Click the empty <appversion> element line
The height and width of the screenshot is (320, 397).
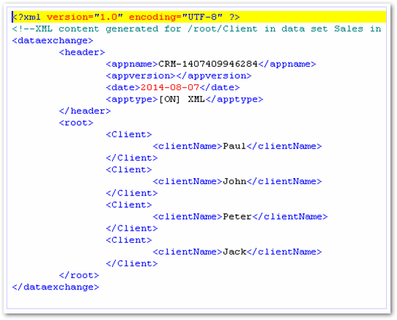click(179, 76)
